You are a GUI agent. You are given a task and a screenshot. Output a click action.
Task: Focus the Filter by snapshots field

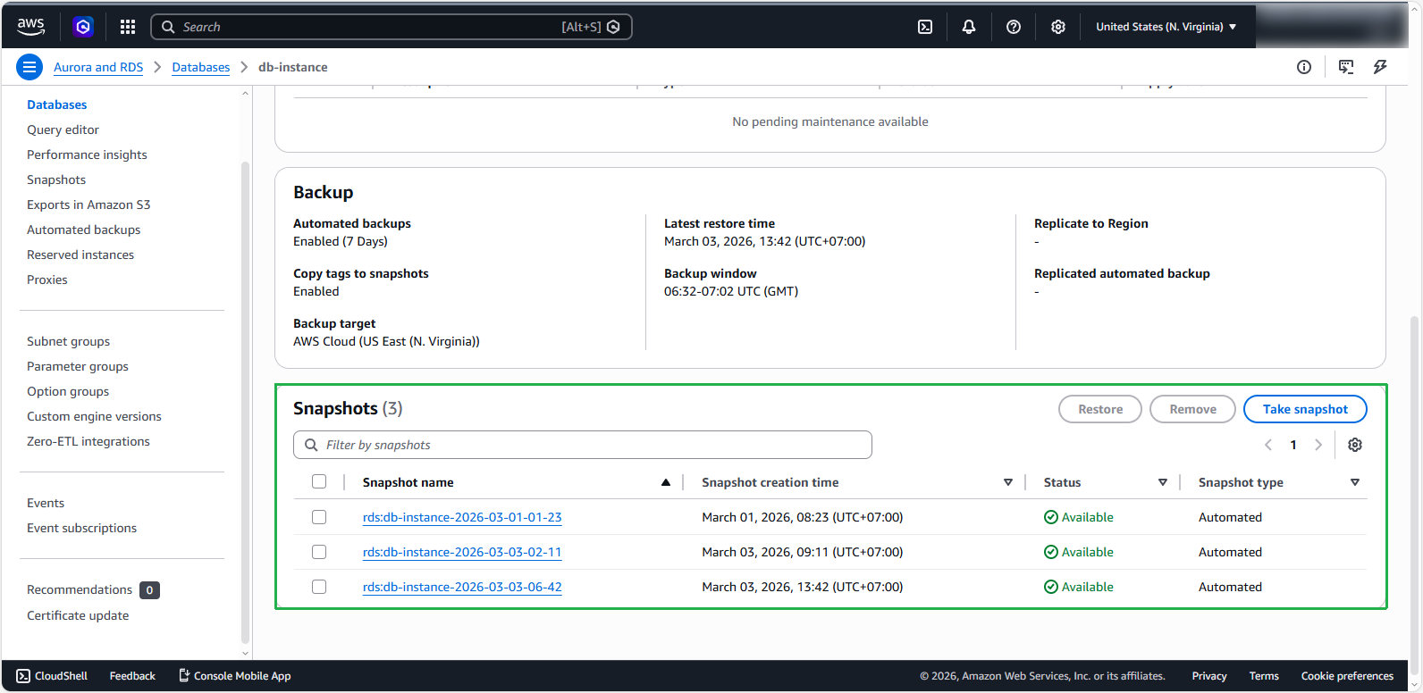pos(583,445)
